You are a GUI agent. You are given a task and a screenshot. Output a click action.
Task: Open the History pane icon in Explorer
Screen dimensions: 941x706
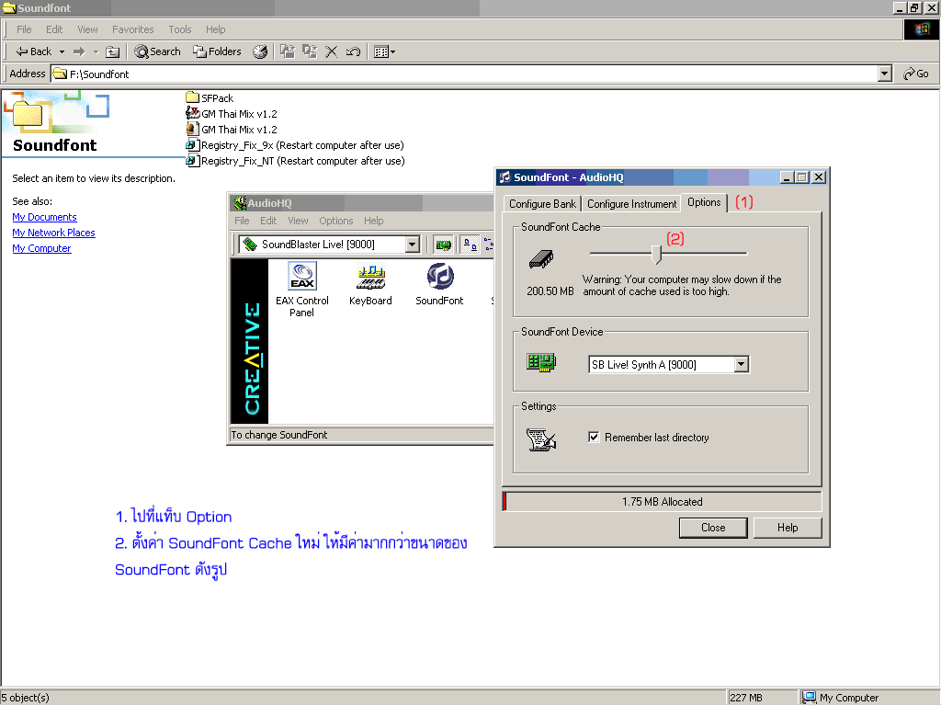260,51
